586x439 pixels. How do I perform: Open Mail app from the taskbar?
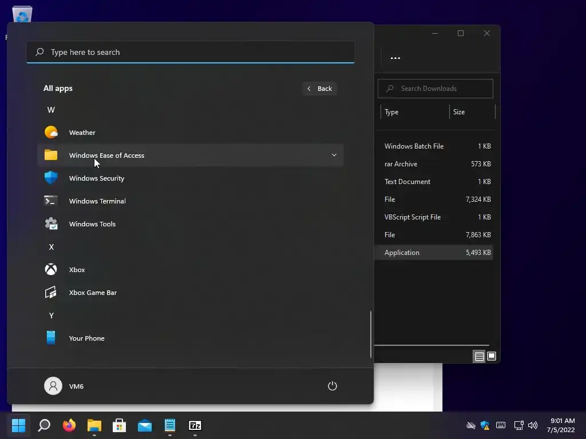click(x=145, y=425)
